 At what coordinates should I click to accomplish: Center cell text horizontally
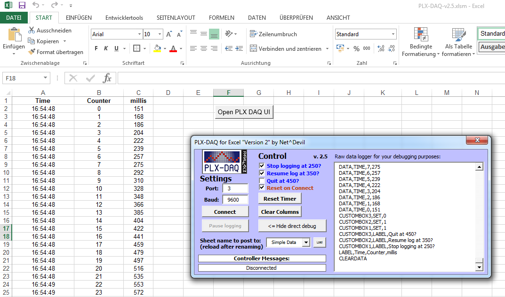(x=203, y=48)
